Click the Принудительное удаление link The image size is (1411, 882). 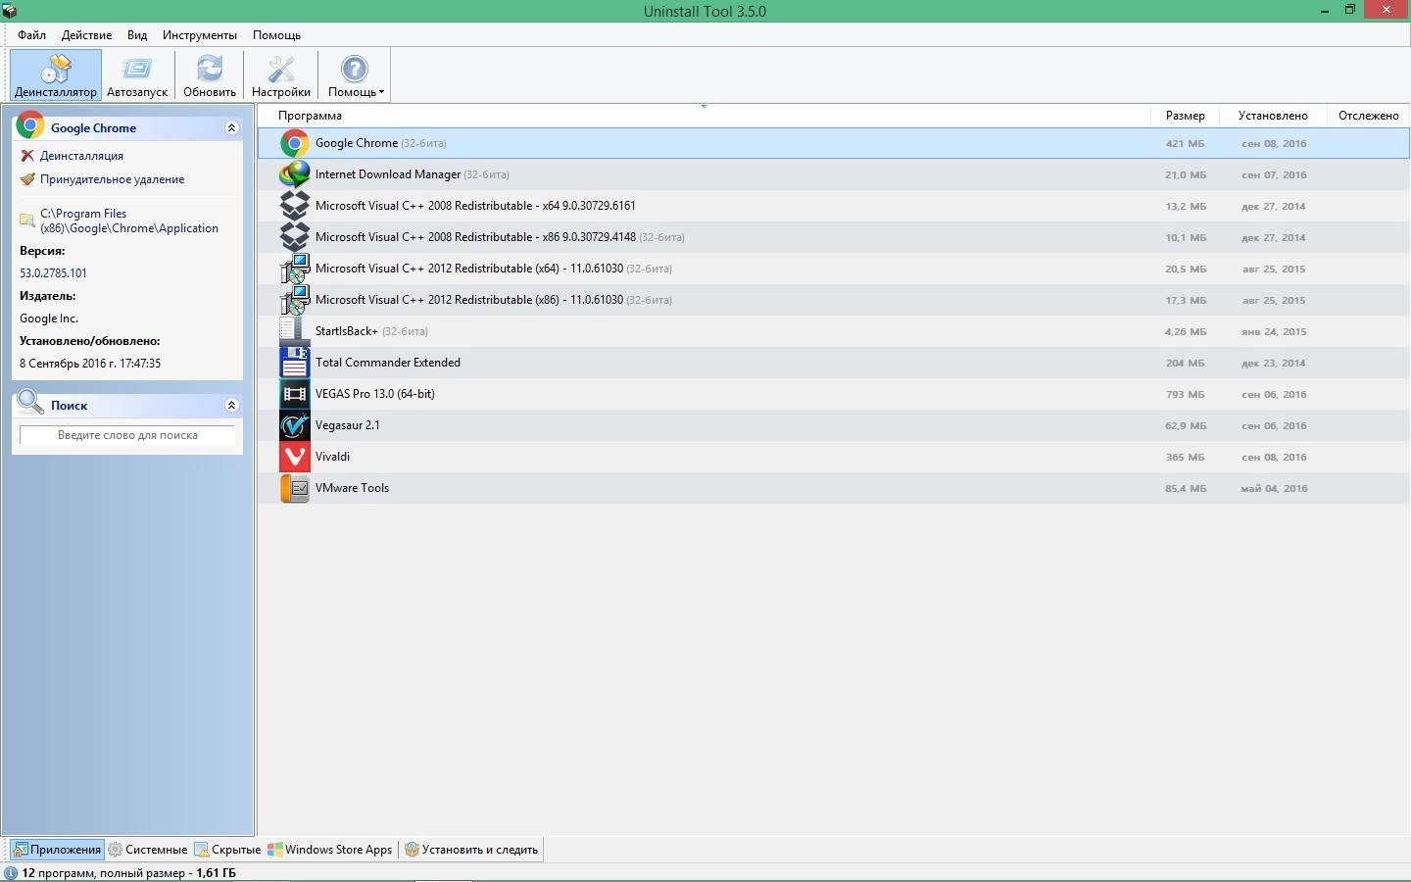point(112,179)
